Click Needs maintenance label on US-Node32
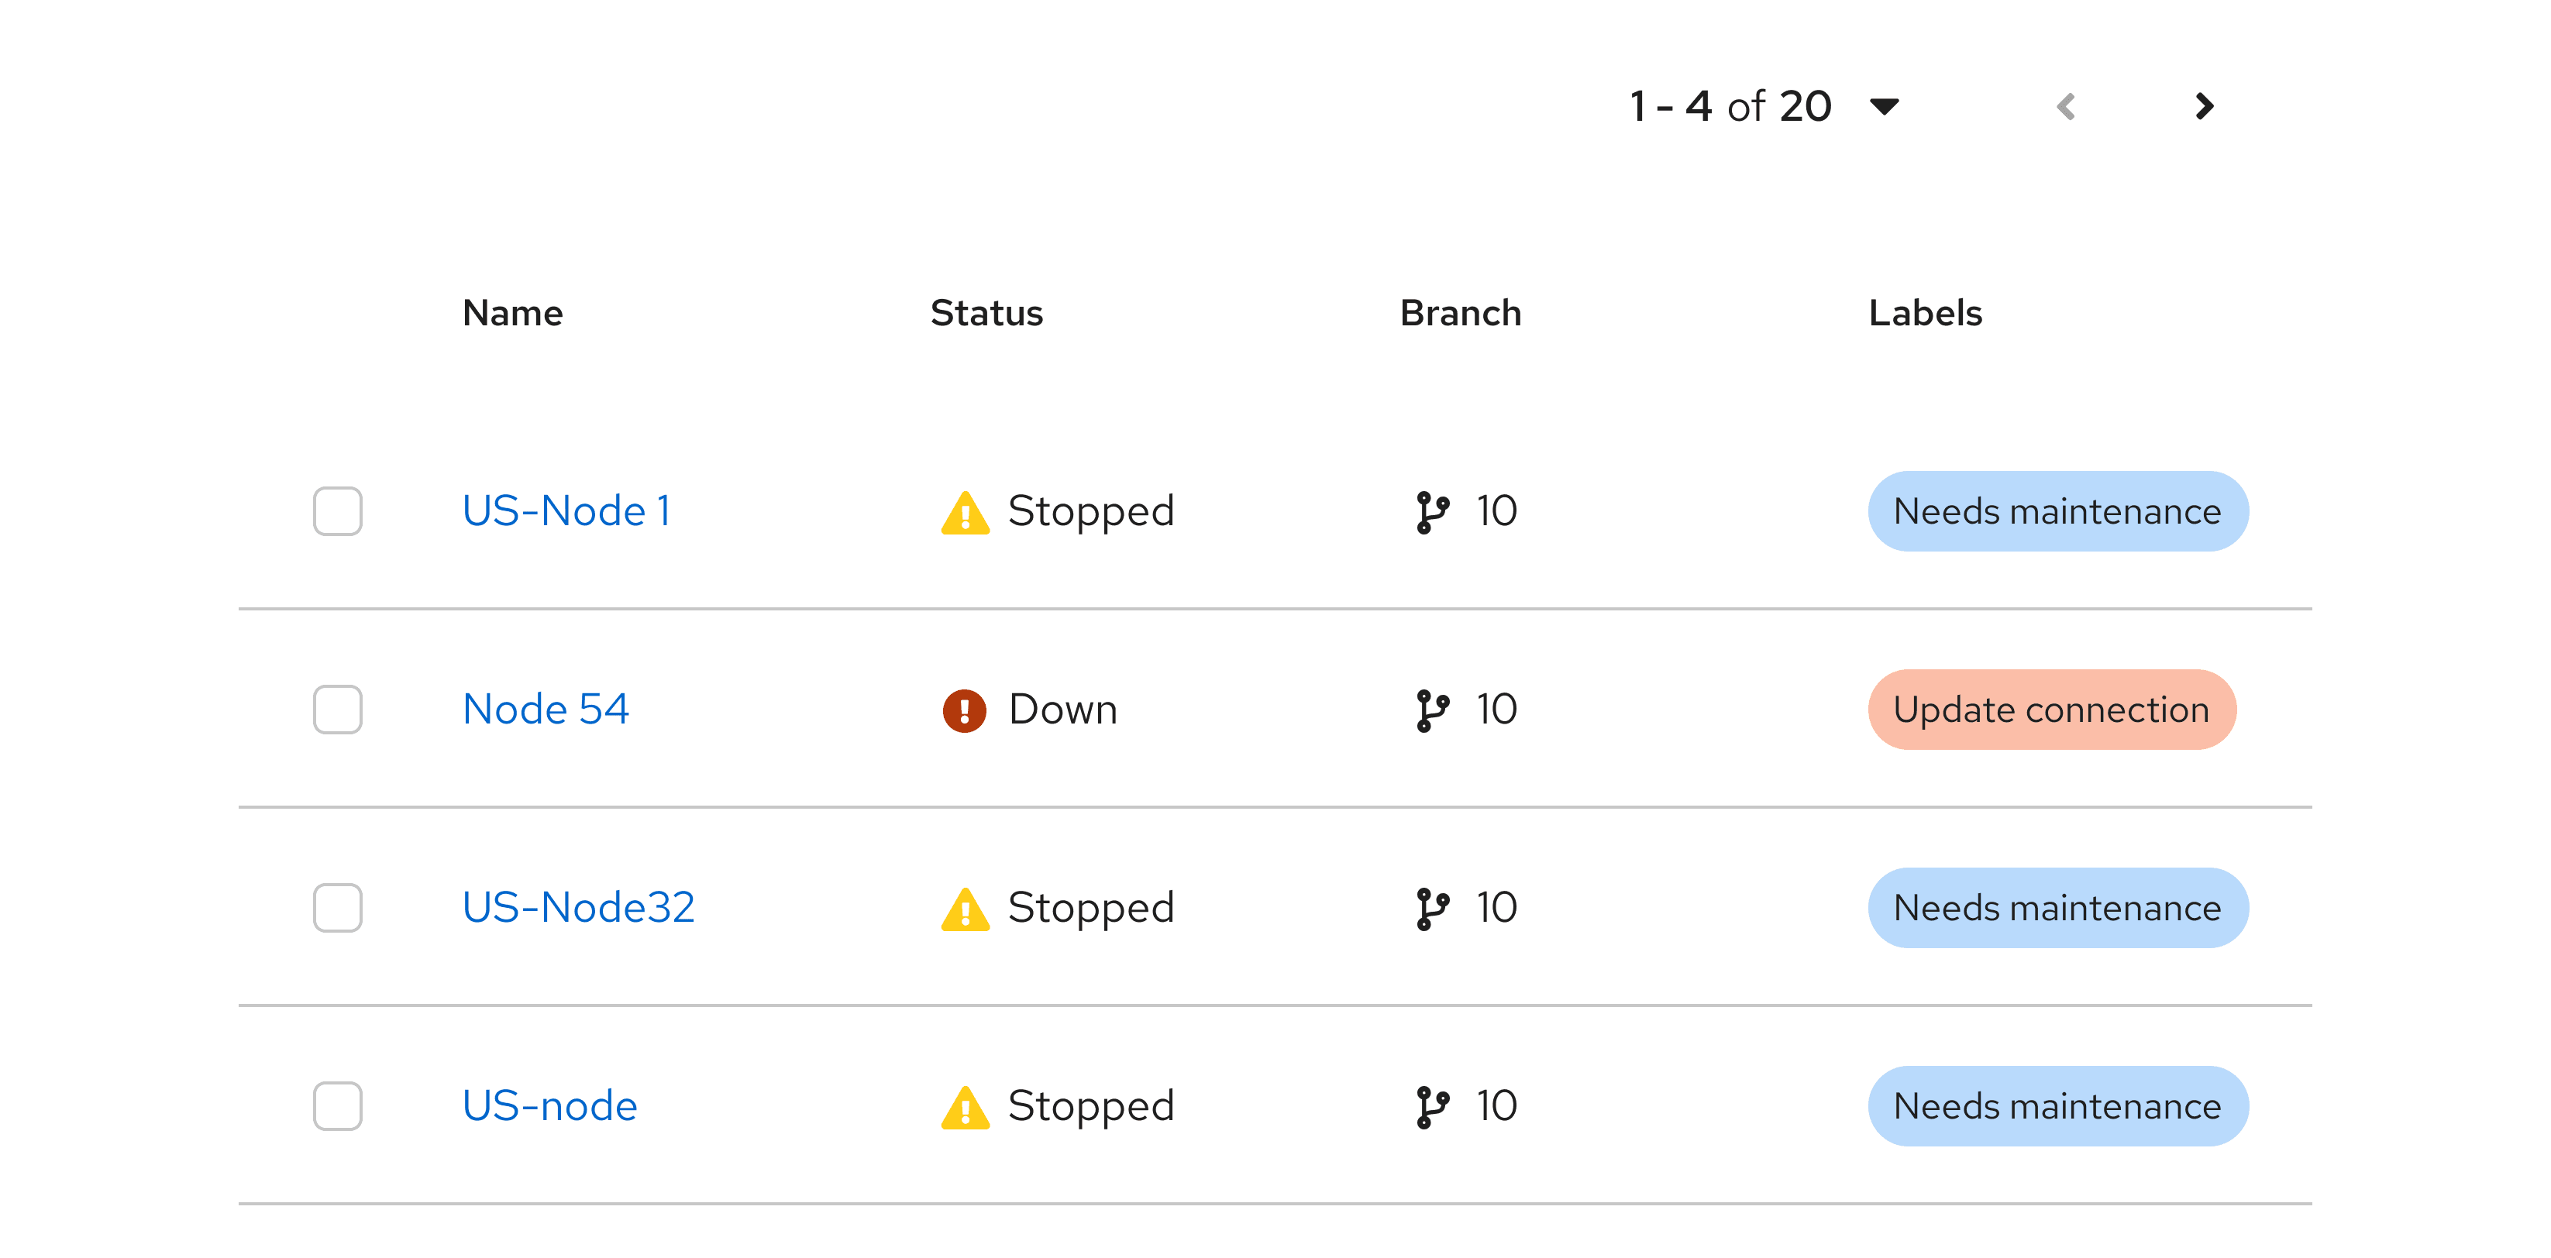Viewport: 2551px width, 1258px height. pos(2057,906)
